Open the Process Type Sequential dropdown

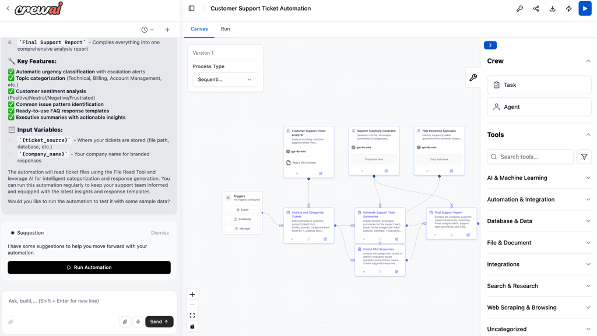coord(225,79)
